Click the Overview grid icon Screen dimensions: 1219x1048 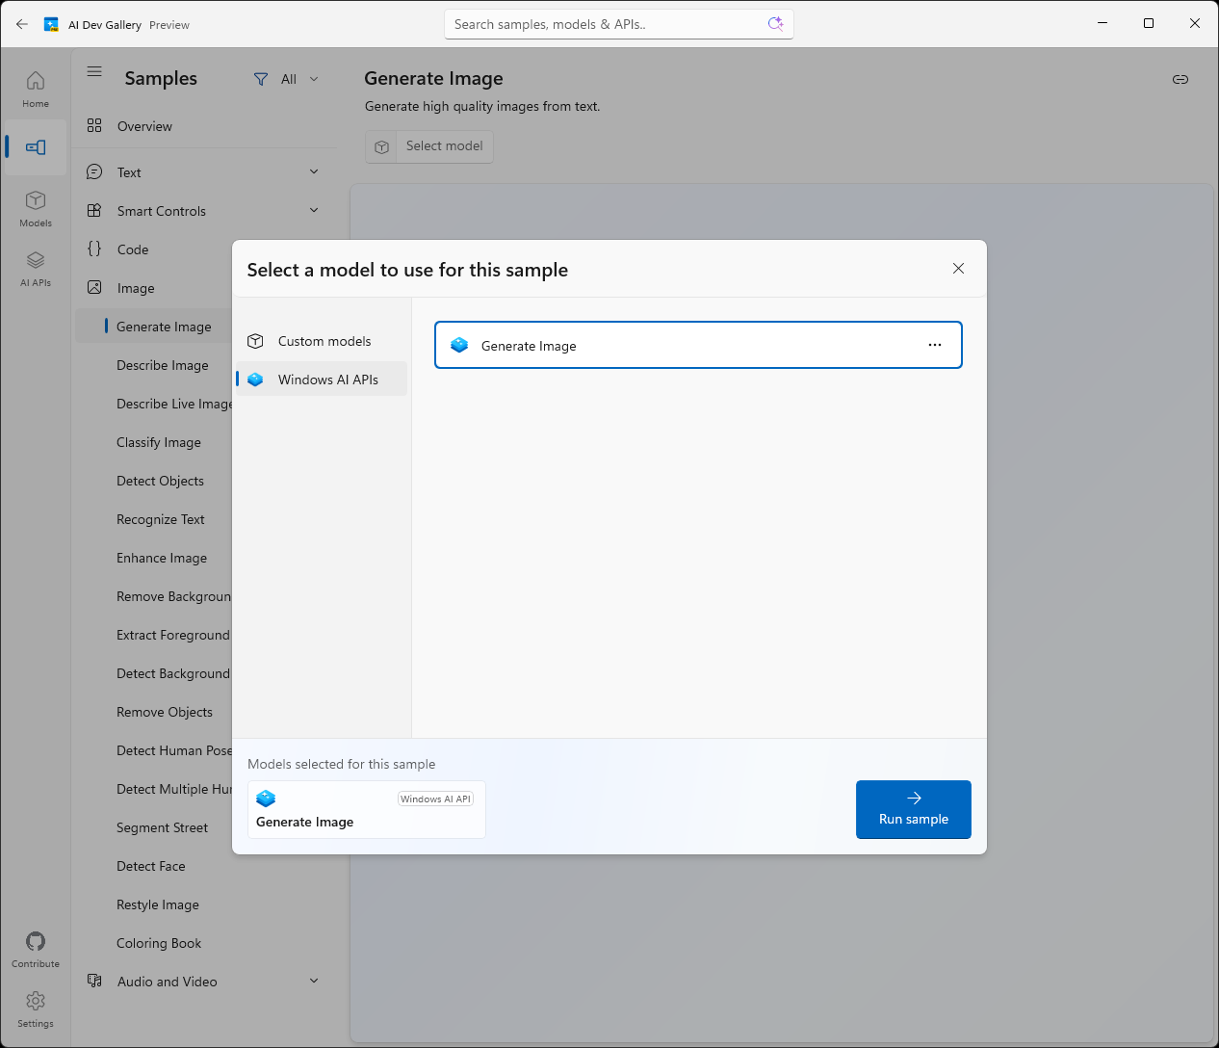click(x=94, y=125)
